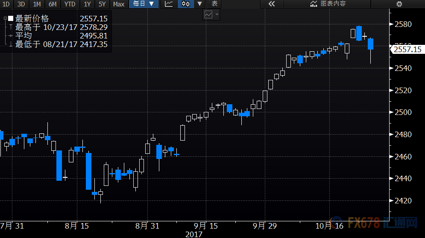Expand the chart type dropdown arrow
This screenshot has width=425, height=238.
point(200,4)
